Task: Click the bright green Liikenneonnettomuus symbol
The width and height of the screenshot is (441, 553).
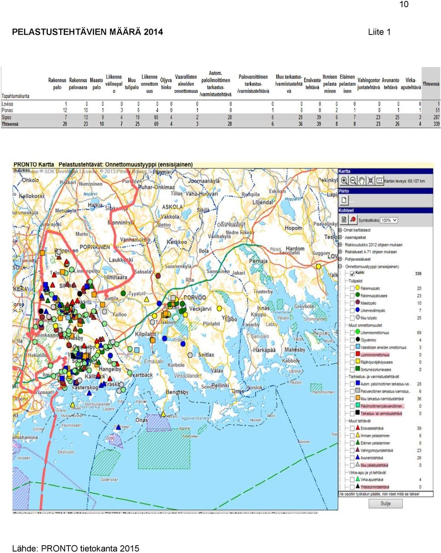Action: 357,332
